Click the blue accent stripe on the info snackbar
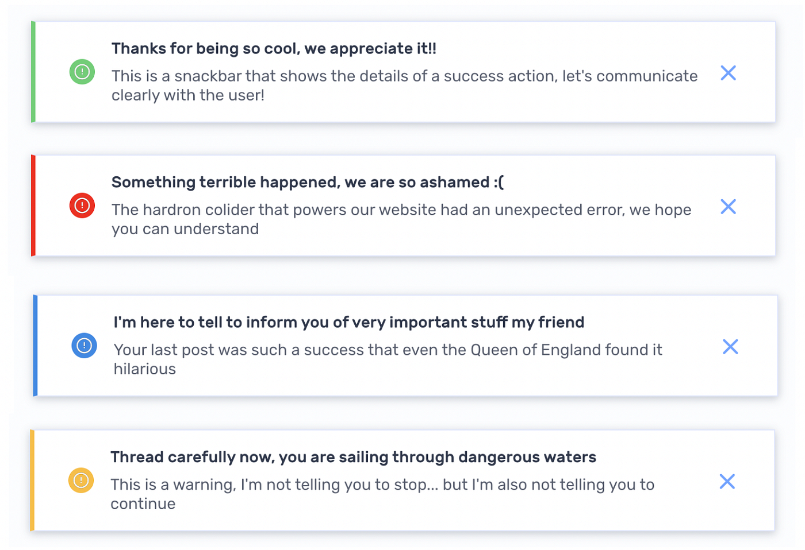 [35, 345]
